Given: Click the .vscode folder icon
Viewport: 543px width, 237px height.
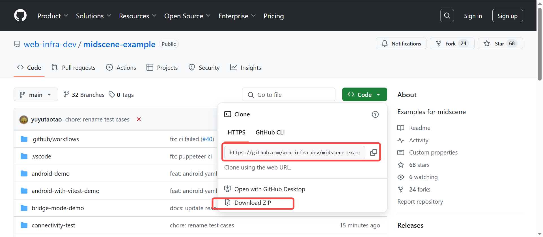Looking at the screenshot, I should tap(24, 156).
